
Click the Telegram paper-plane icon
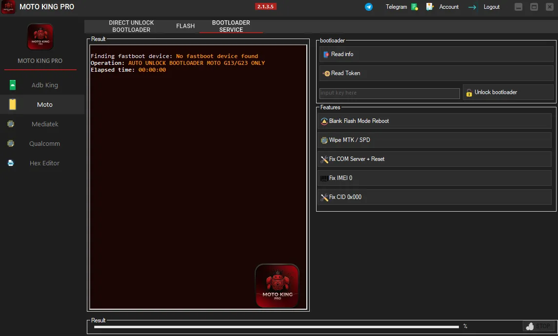369,7
